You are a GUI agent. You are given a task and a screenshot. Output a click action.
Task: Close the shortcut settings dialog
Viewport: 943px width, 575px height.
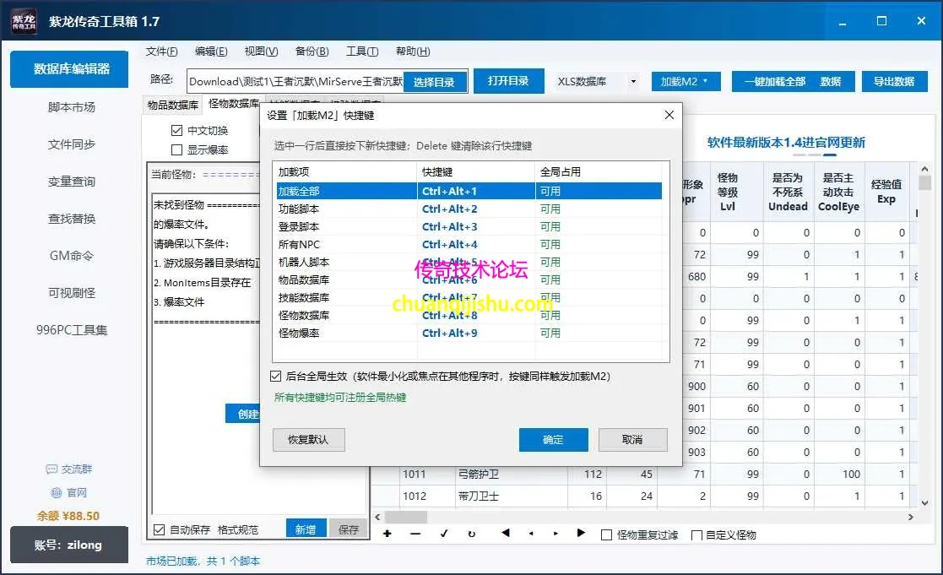669,115
